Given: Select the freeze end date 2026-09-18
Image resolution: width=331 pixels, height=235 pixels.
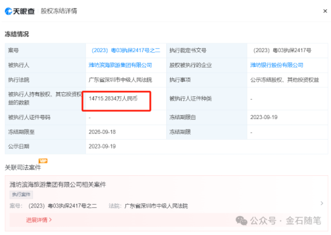Looking at the screenshot, I should click(x=102, y=132).
